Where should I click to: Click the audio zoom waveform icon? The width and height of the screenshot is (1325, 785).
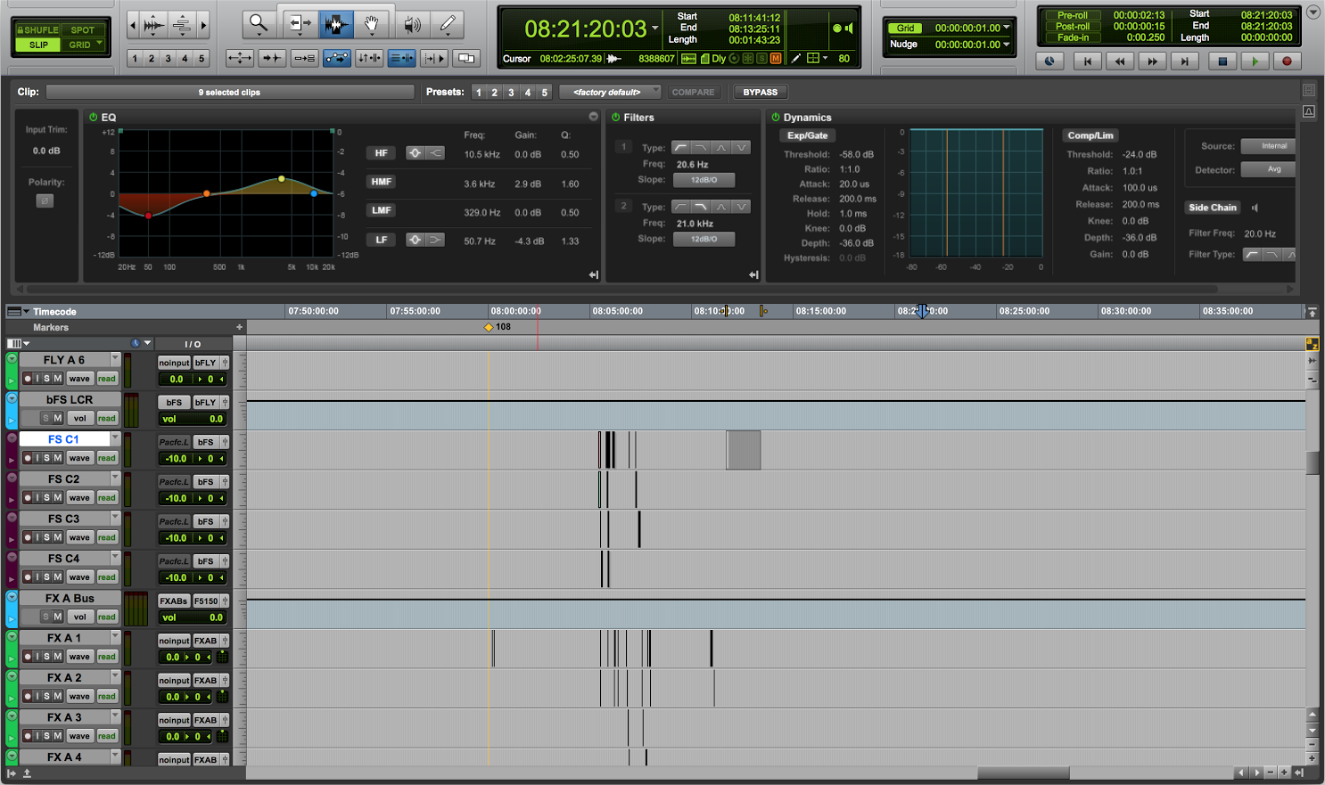pyautogui.click(x=153, y=25)
